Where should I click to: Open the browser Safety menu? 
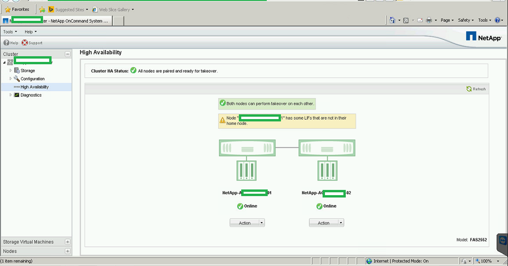coord(465,20)
